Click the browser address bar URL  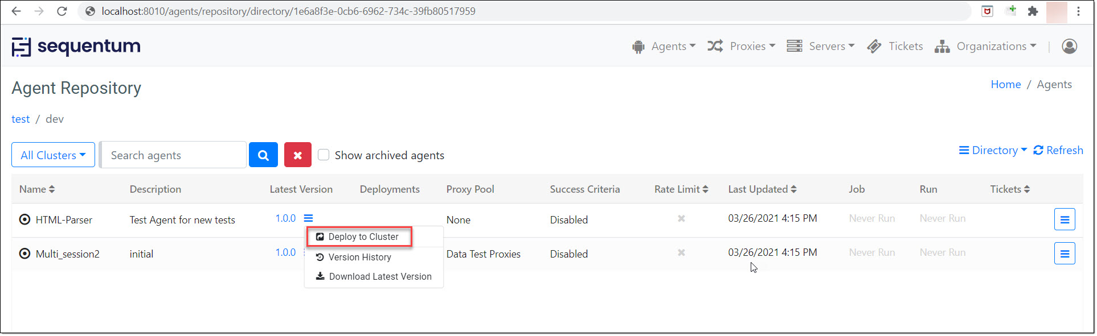pyautogui.click(x=288, y=11)
